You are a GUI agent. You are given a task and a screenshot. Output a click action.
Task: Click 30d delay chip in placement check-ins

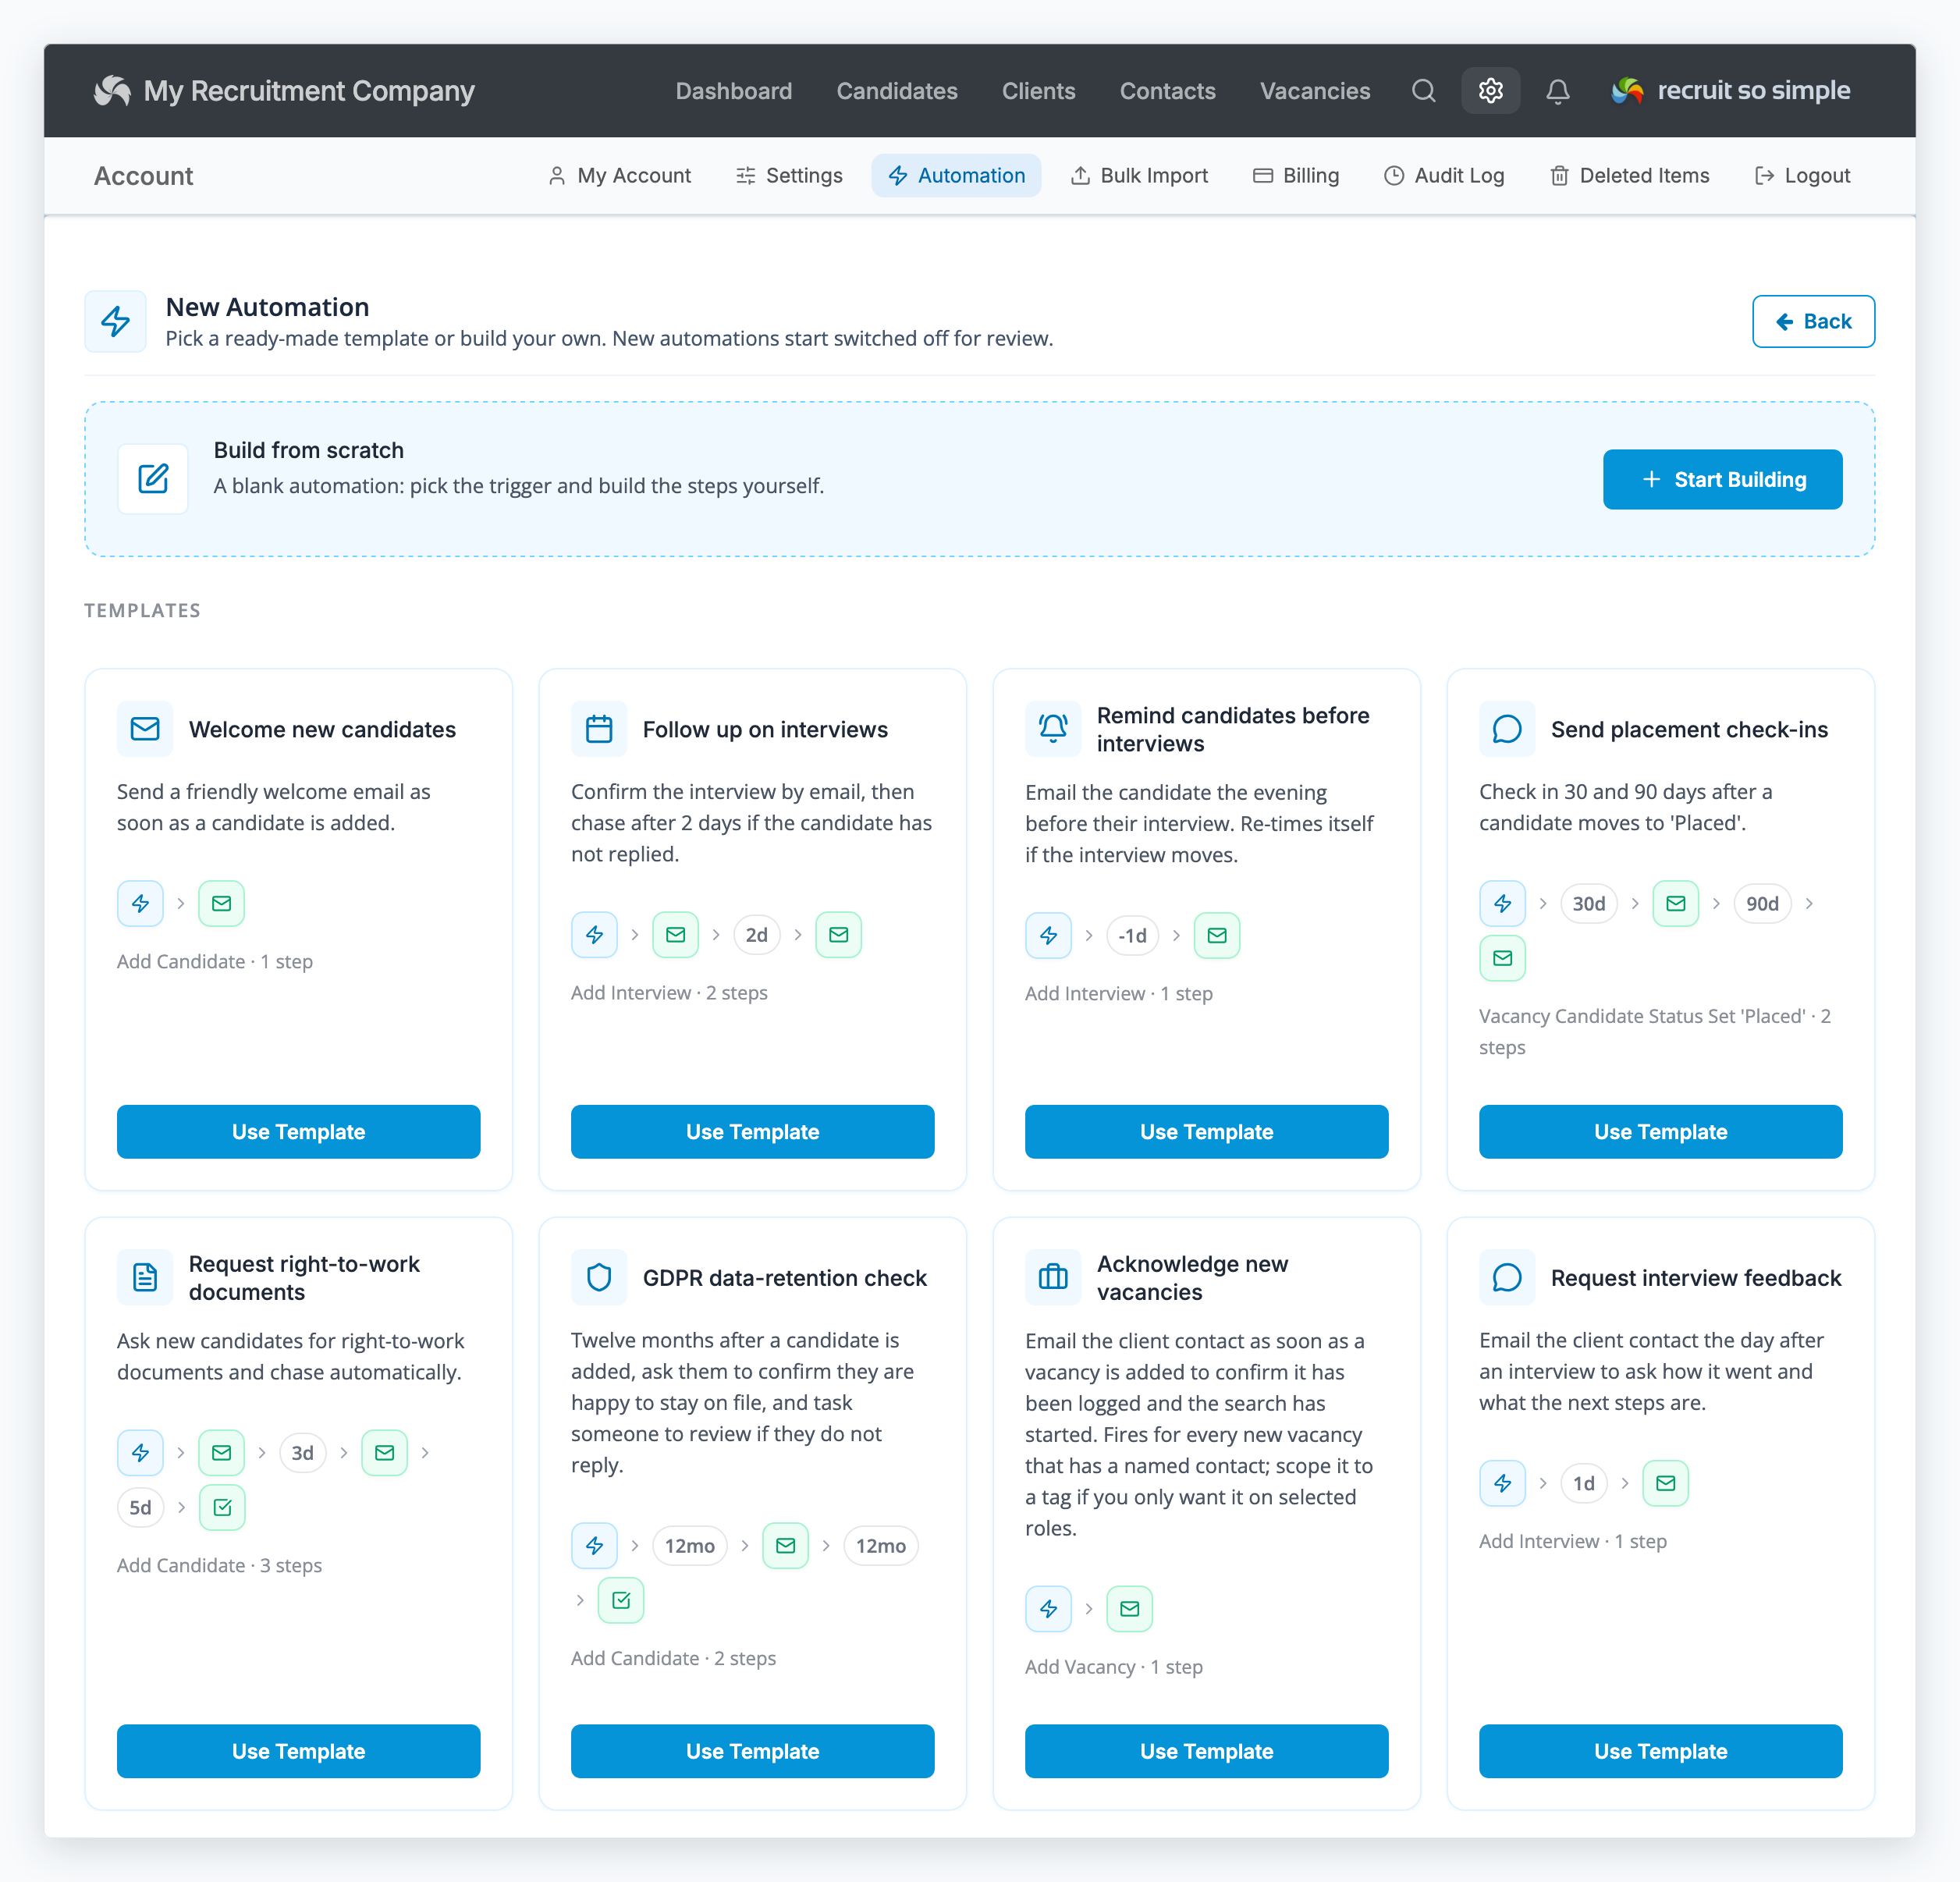(1589, 904)
